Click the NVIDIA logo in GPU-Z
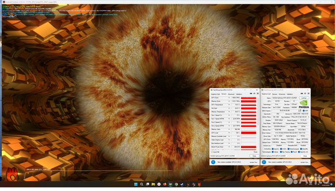335x191 pixels. pos(304,104)
